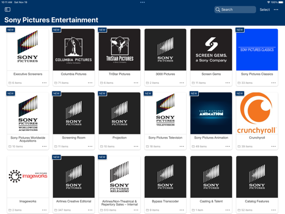This screenshot has height=214, width=285.
Task: Open ellipsis menu for Sony Pictures Animation
Action: 228,146
